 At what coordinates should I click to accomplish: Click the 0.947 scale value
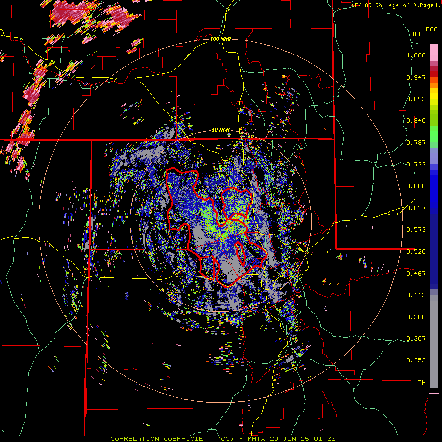pos(416,77)
